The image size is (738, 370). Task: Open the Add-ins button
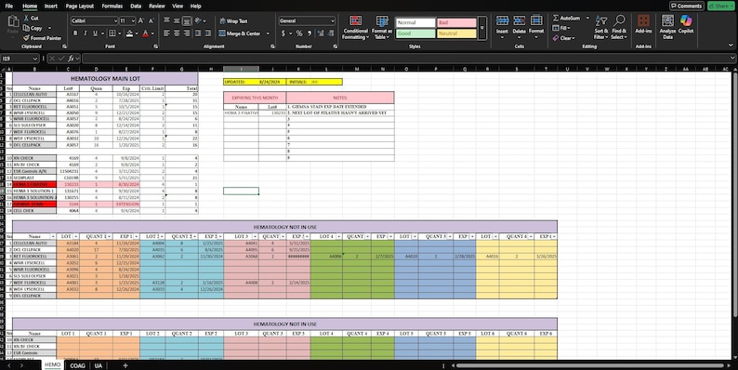point(643,24)
